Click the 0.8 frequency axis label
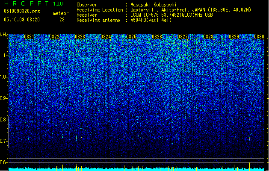This screenshot has height=171, width=269. (x=4, y=120)
